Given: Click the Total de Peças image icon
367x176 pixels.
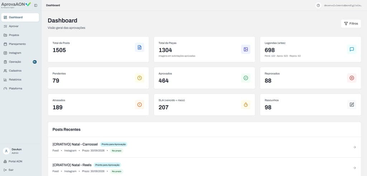Looking at the screenshot, I should pyautogui.click(x=246, y=49).
